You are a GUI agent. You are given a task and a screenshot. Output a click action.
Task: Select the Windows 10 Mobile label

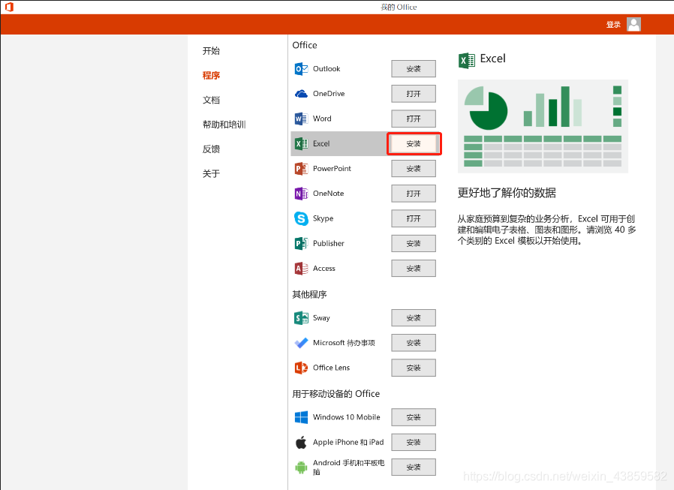(347, 417)
